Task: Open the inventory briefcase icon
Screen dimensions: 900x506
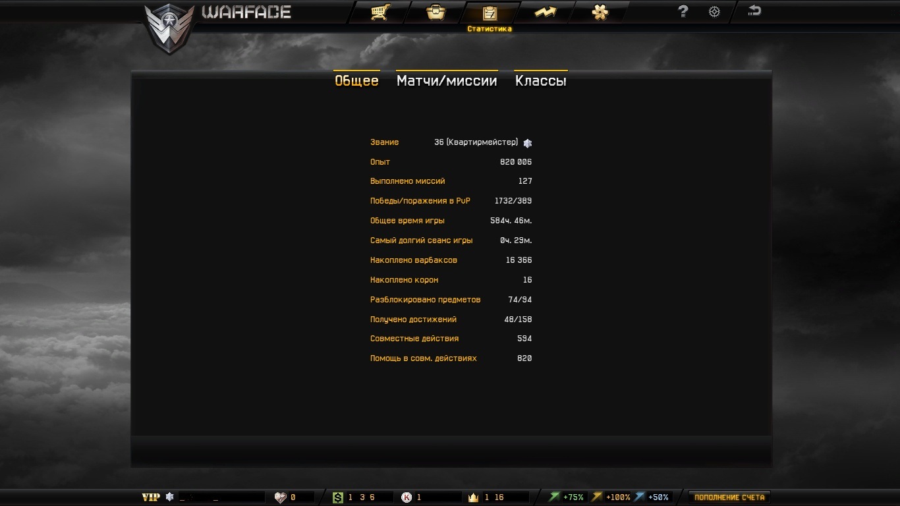Action: 436,12
